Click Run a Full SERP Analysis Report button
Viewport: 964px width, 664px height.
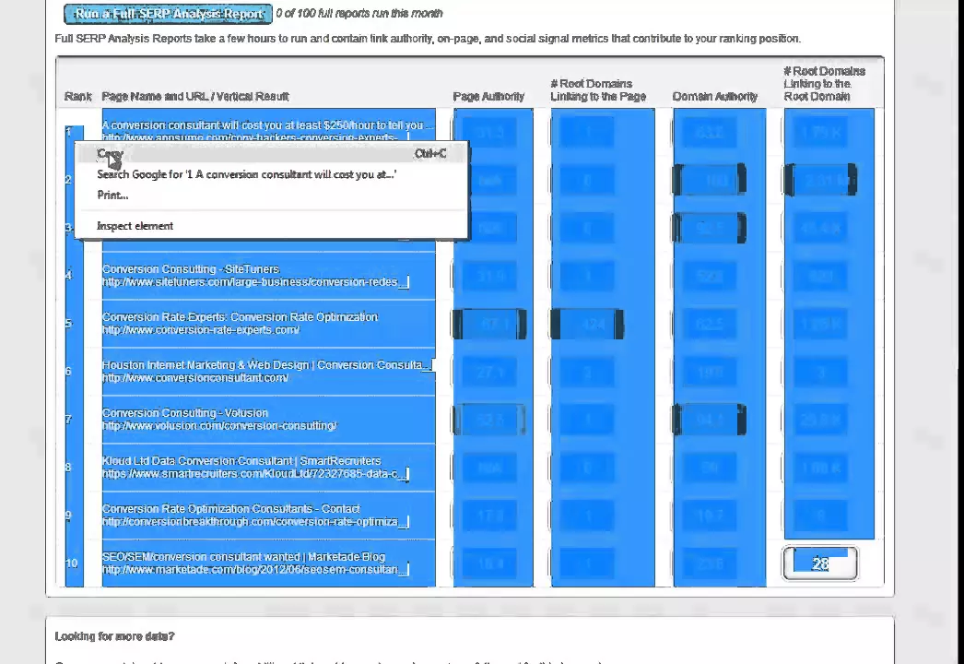tap(168, 14)
